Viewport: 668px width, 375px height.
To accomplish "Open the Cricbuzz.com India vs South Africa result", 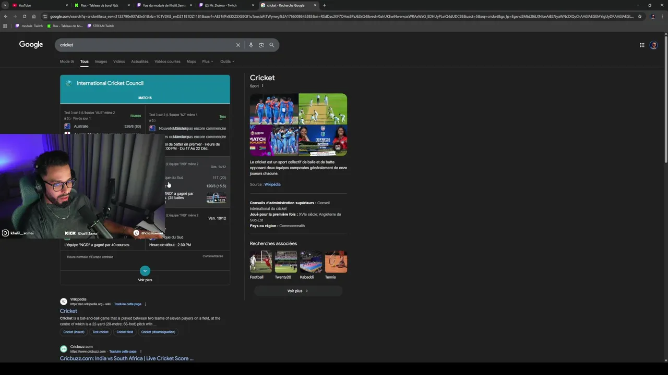I will pos(127,358).
